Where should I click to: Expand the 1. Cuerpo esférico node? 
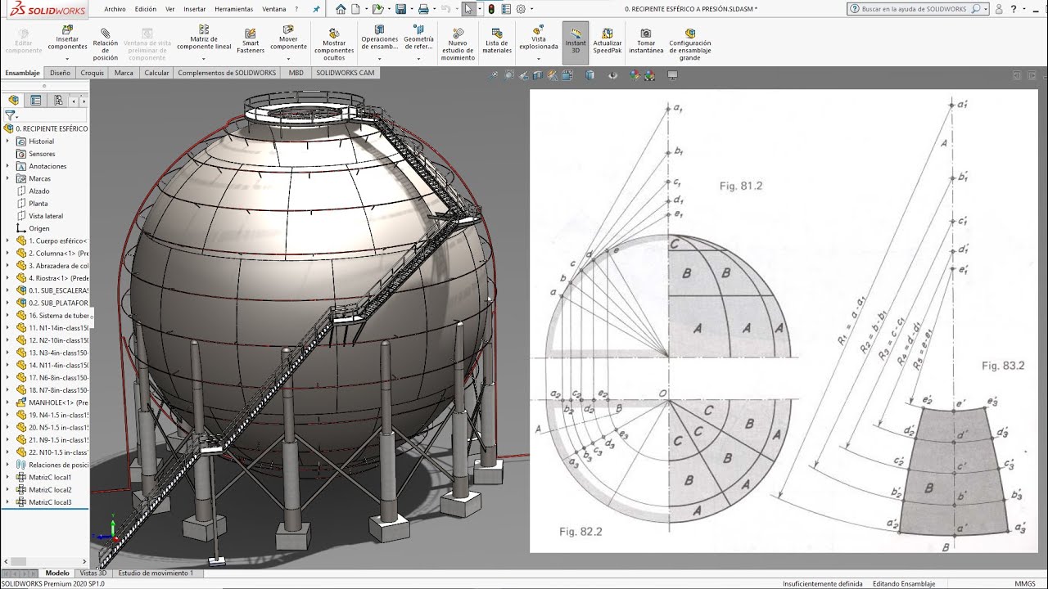click(x=8, y=241)
